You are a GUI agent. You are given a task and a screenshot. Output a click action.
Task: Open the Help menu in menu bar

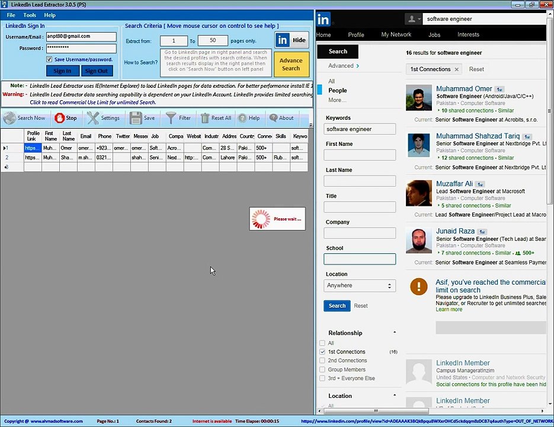[50, 15]
